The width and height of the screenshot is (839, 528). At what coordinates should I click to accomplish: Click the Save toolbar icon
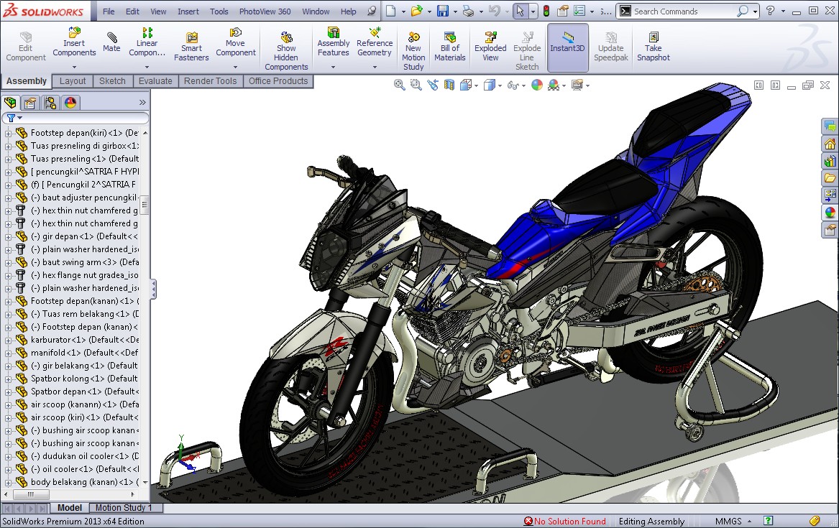443,11
